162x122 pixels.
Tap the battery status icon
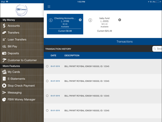pyautogui.click(x=158, y=2)
